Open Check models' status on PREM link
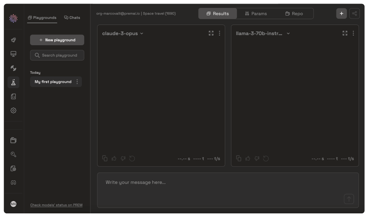 pos(56,205)
